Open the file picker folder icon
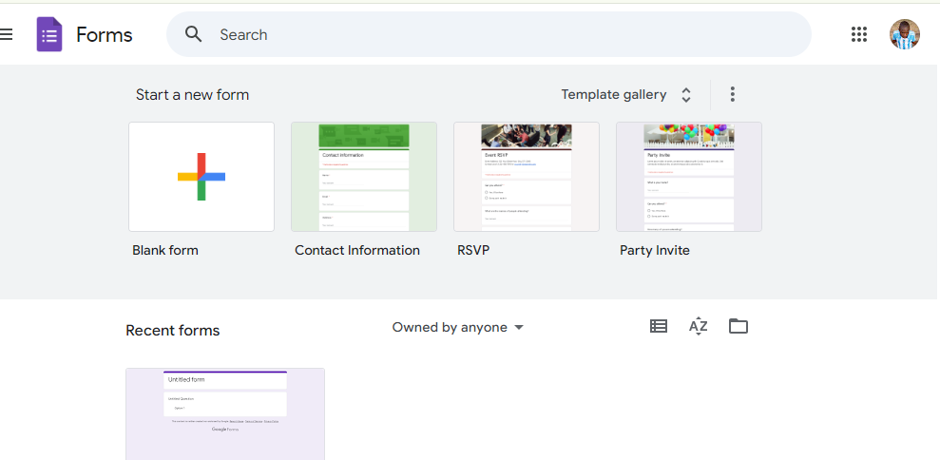This screenshot has width=940, height=460. pyautogui.click(x=738, y=326)
